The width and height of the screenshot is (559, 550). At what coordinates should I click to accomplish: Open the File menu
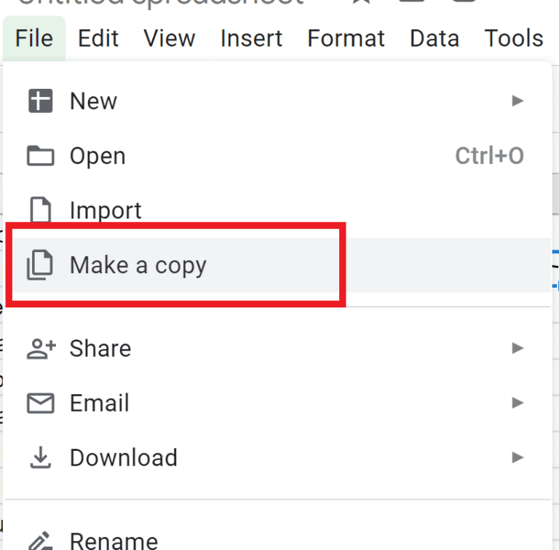(x=34, y=38)
